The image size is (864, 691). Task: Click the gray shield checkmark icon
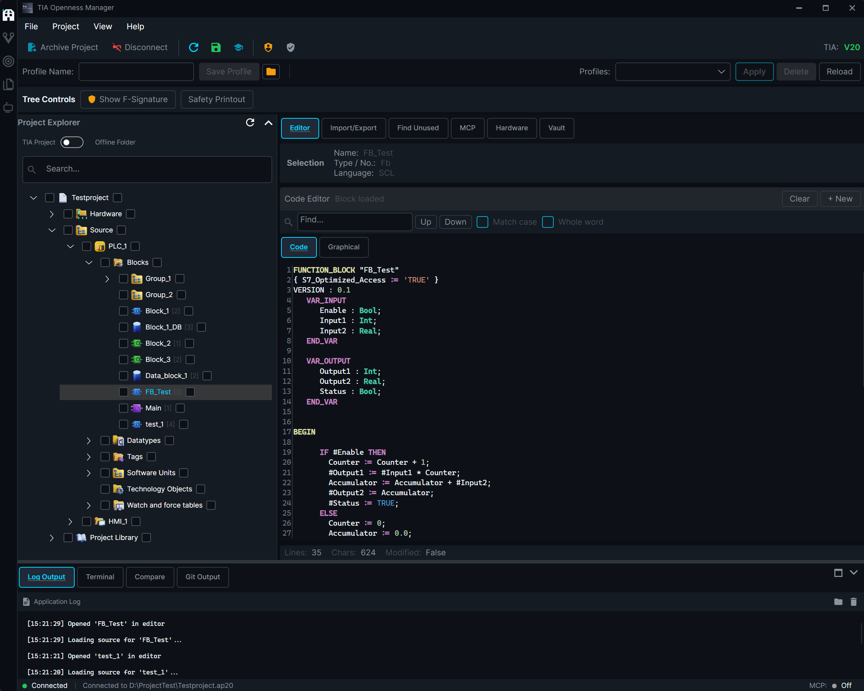click(x=291, y=47)
